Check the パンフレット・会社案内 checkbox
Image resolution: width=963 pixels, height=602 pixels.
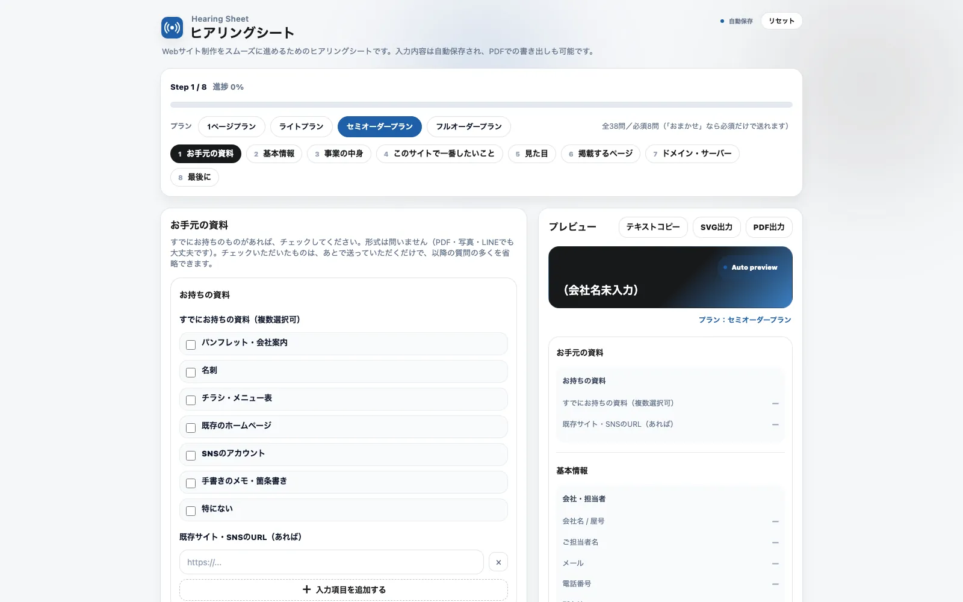[x=191, y=345]
